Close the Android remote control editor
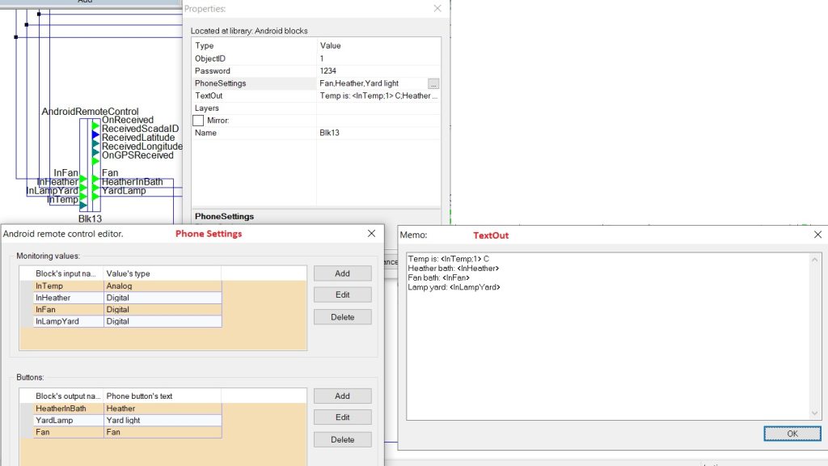This screenshot has height=466, width=828. [x=372, y=234]
